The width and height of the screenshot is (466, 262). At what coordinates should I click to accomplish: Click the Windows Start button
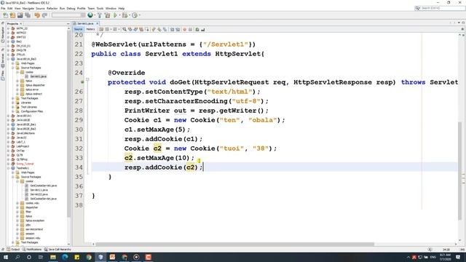pyautogui.click(x=6, y=257)
